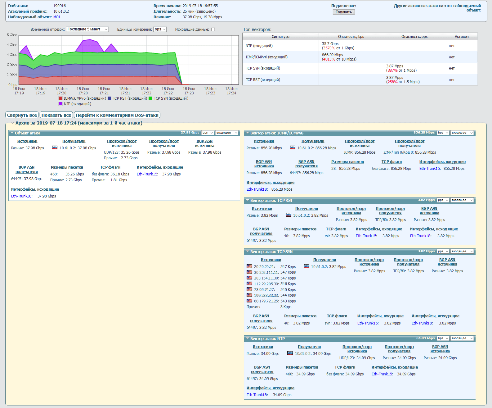The image size is (492, 408).
Task: Click the Подавить button
Action: pyautogui.click(x=344, y=12)
